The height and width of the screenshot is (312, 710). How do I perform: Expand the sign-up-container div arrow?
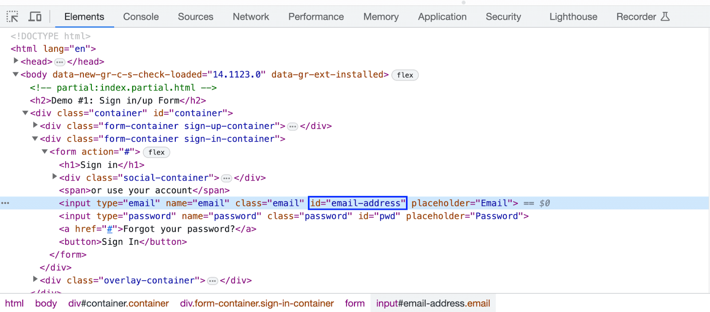coord(35,125)
